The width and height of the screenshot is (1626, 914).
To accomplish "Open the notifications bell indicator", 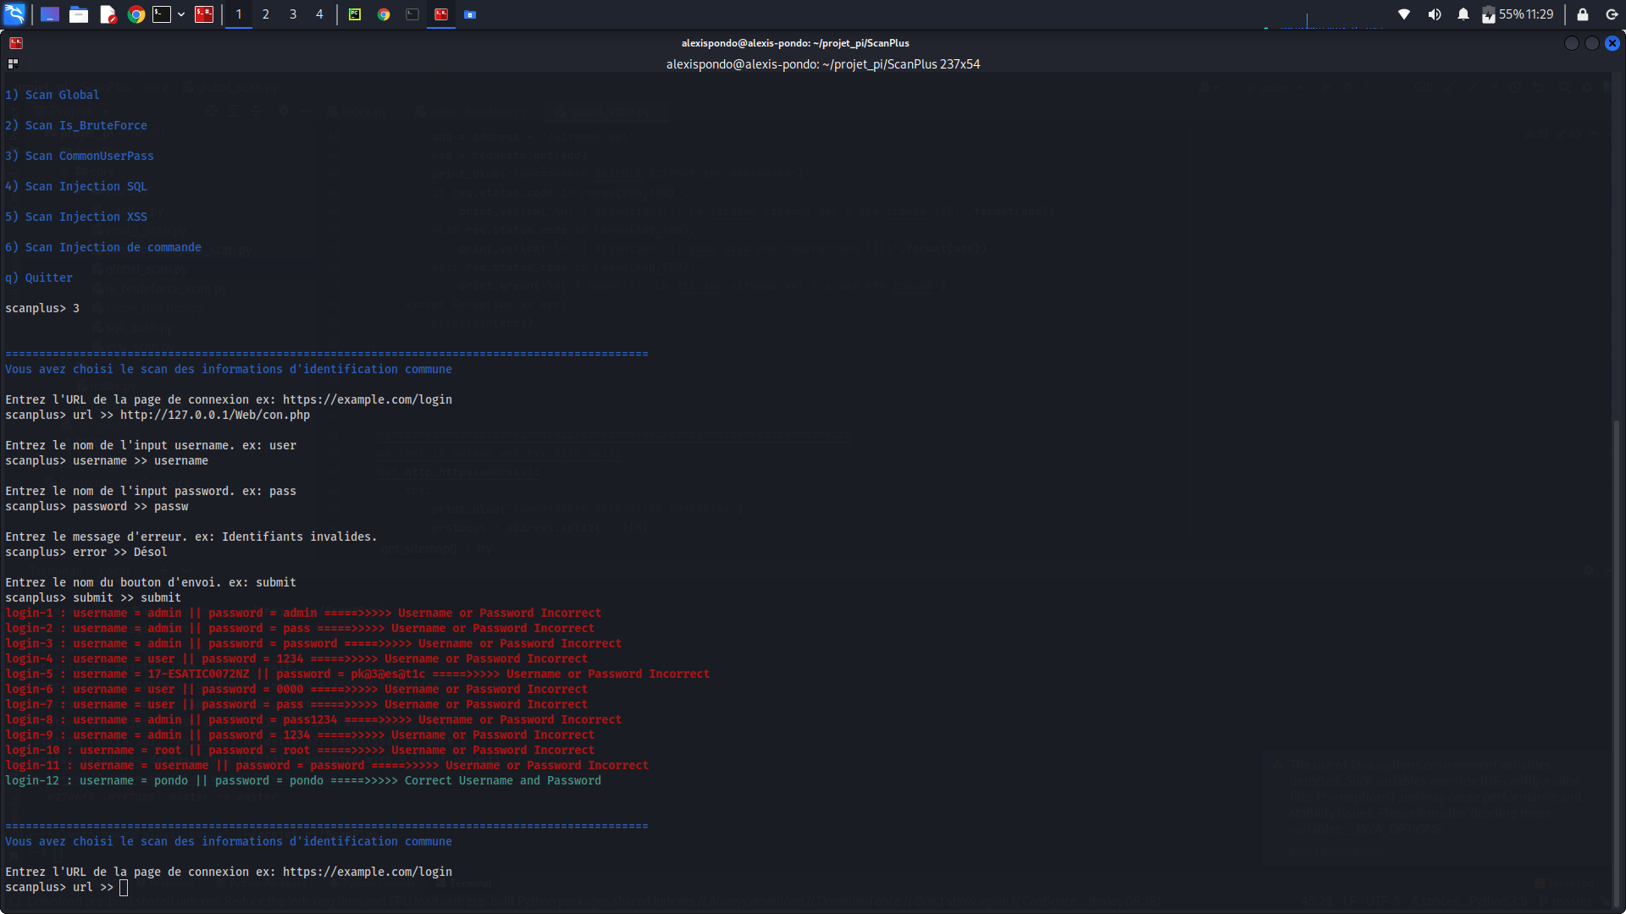I will 1463,14.
